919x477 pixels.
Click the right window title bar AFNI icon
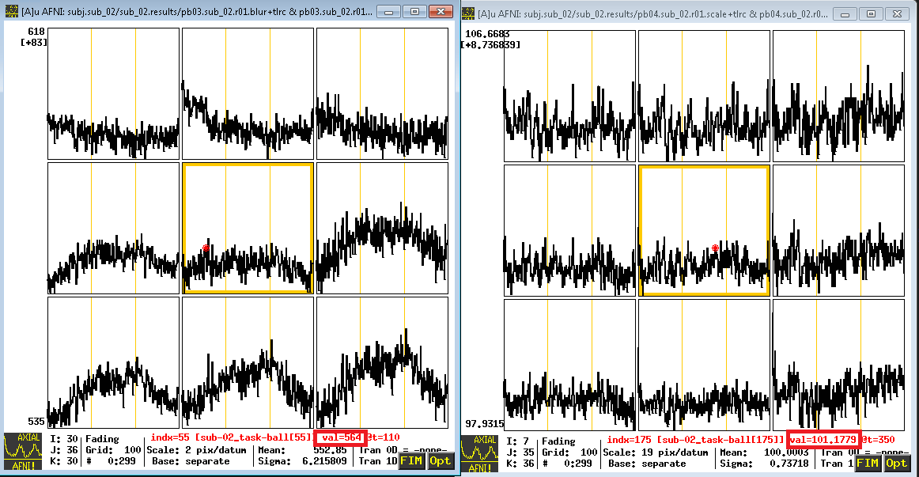point(467,13)
